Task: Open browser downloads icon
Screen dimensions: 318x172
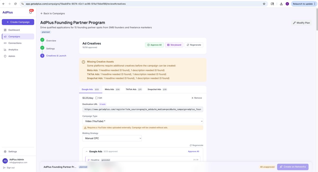Action: [x=281, y=4]
